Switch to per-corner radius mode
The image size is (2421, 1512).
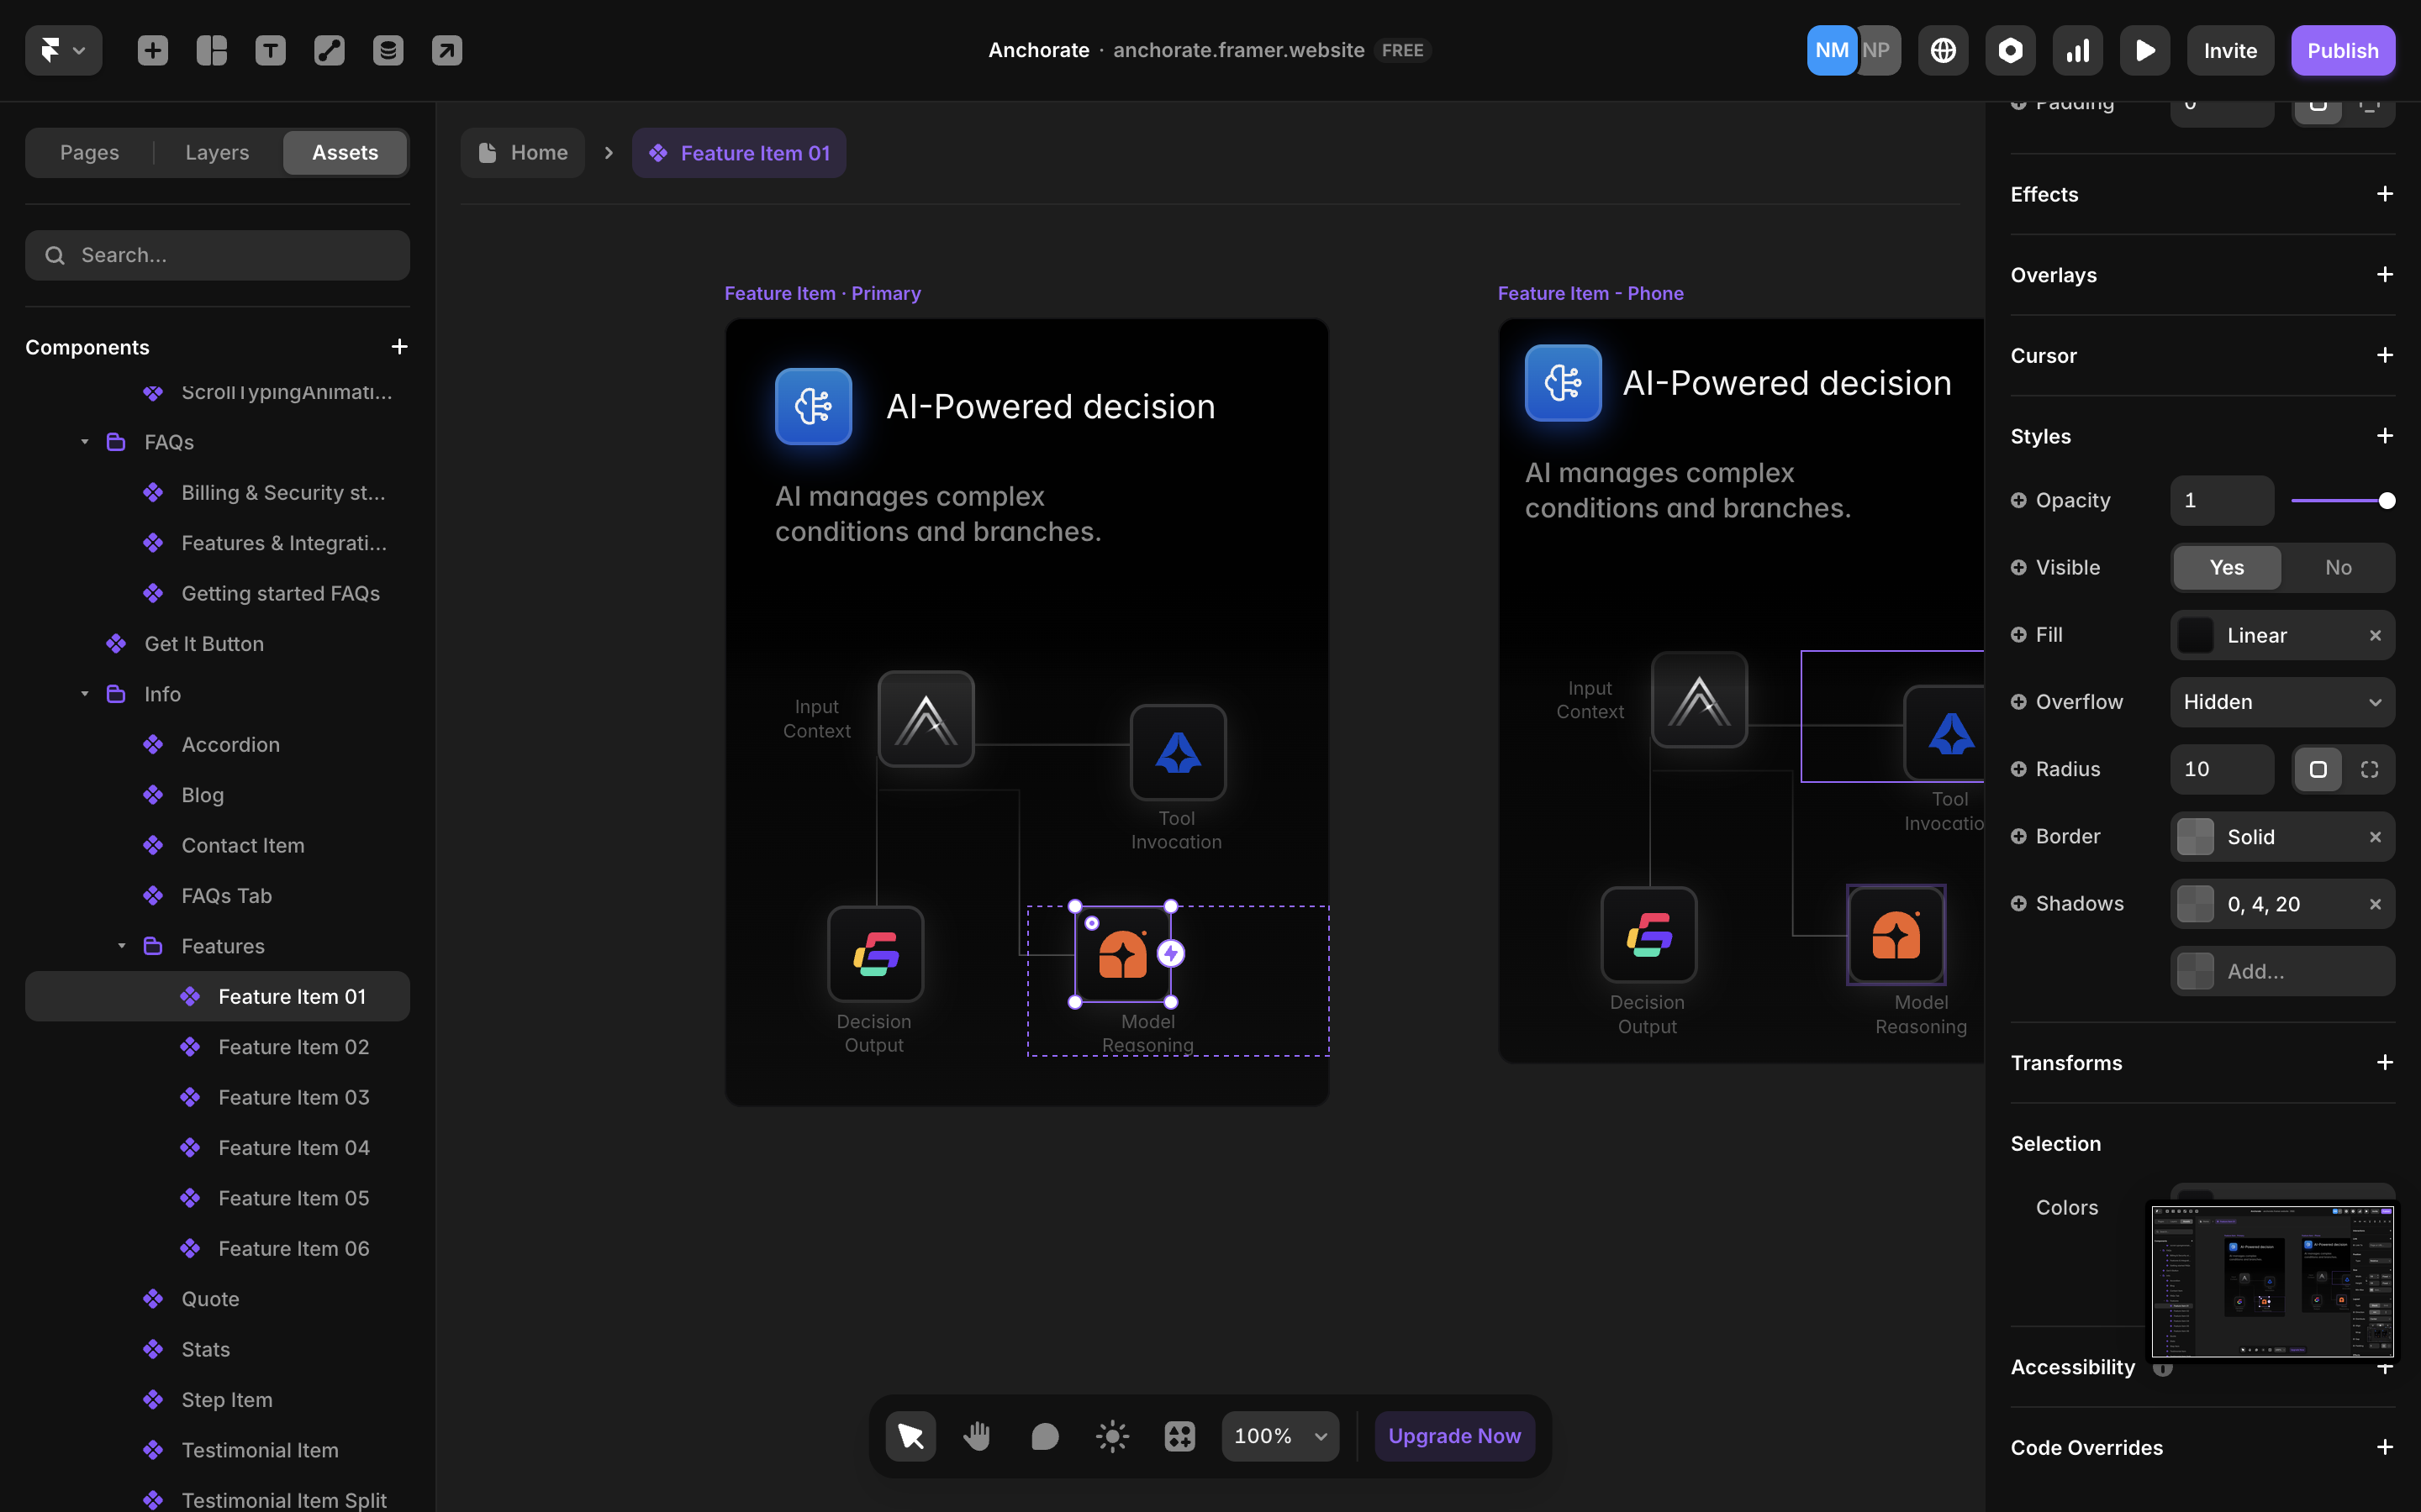[2369, 769]
